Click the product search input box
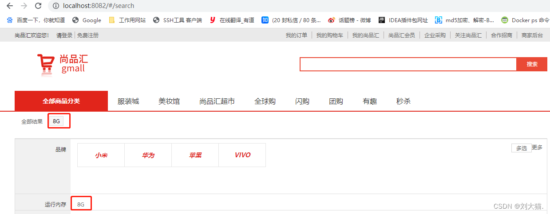The height and width of the screenshot is (214, 550). tap(408, 64)
